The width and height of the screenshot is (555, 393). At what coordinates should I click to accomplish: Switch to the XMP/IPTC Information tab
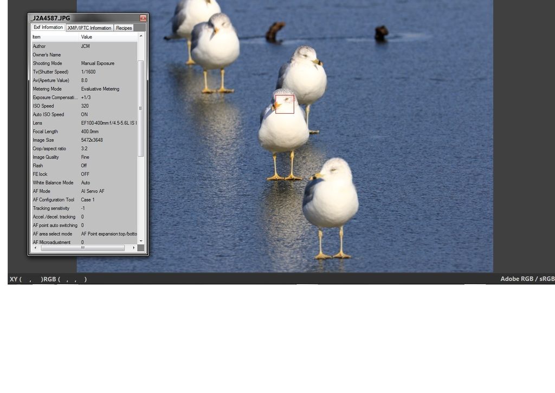[91, 28]
